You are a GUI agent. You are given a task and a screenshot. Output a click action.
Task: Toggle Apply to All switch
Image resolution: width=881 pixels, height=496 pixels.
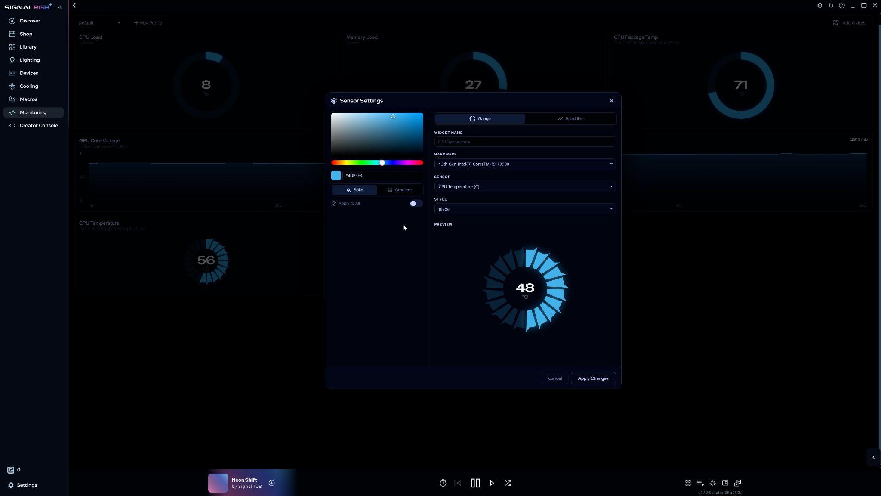[x=416, y=203]
